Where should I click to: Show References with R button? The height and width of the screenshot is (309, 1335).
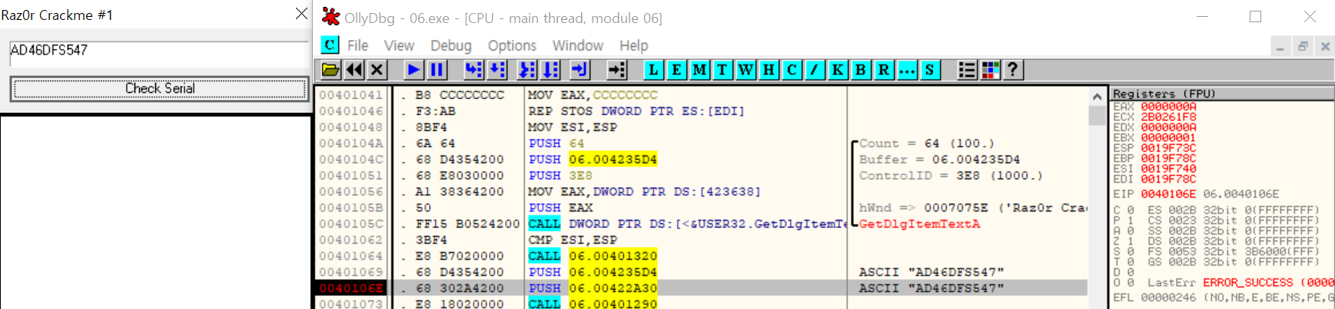[x=884, y=71]
